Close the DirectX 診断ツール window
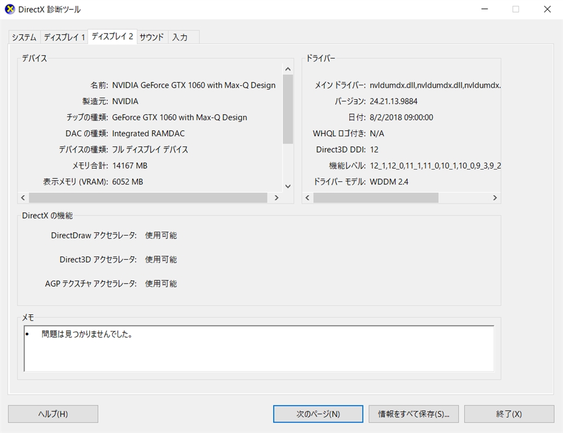563x433 pixels. (547, 9)
